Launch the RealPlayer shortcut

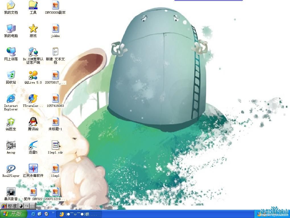click(x=11, y=170)
